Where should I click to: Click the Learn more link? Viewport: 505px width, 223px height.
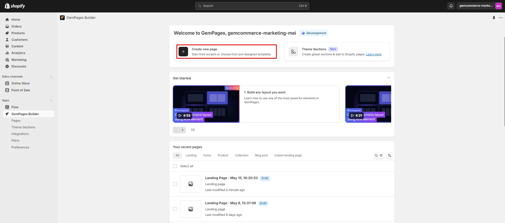373,54
